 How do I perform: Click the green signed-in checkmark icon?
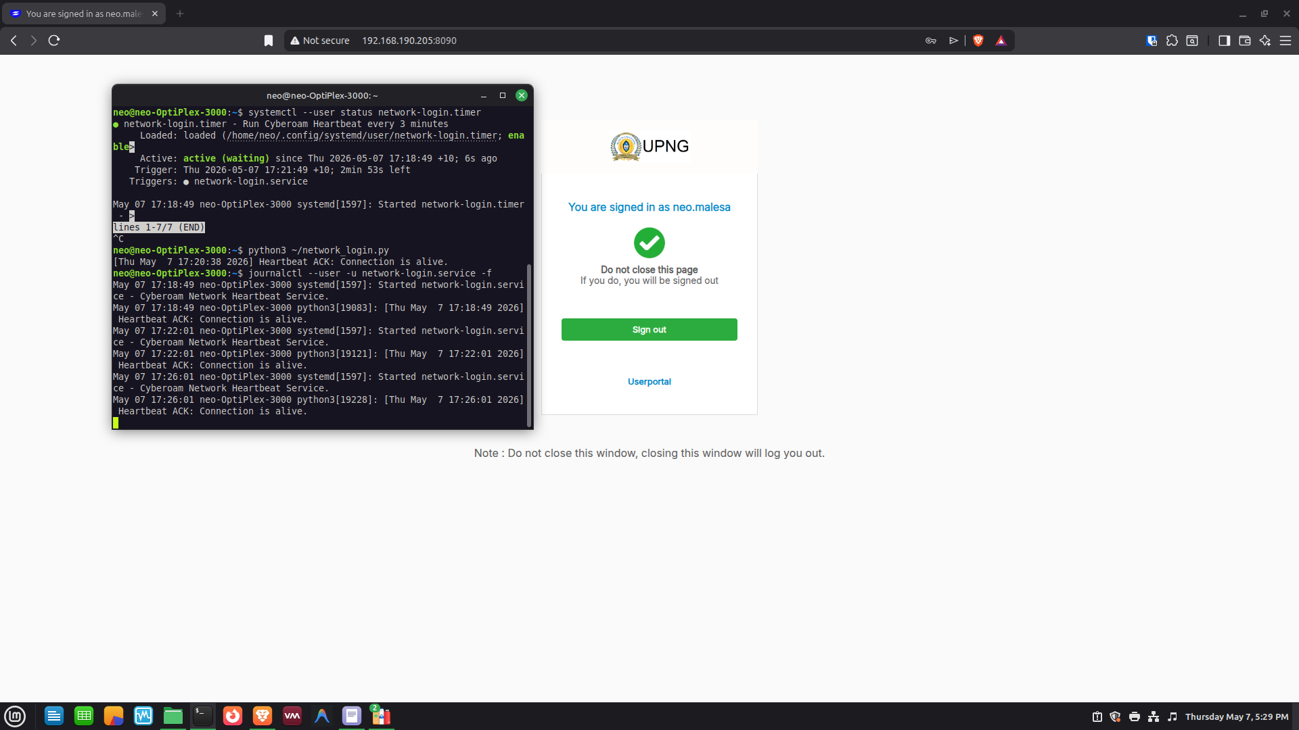pos(649,243)
